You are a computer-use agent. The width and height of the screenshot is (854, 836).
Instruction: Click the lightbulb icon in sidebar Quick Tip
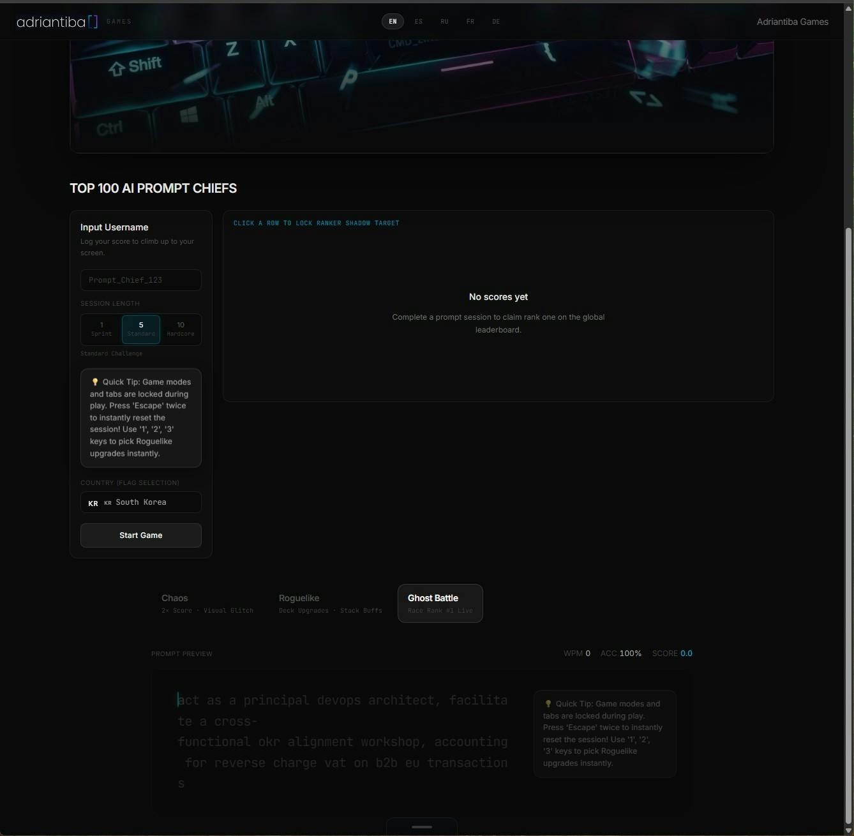(95, 382)
